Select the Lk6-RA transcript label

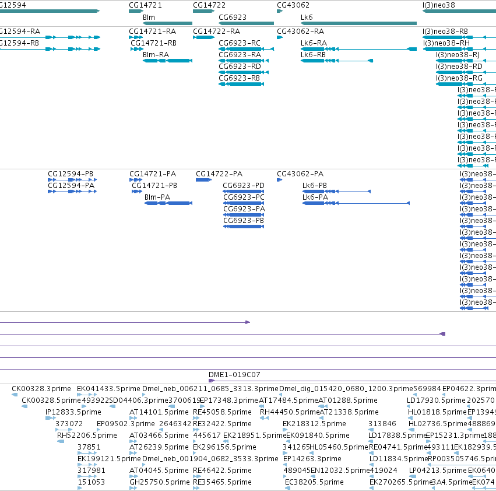tap(314, 43)
